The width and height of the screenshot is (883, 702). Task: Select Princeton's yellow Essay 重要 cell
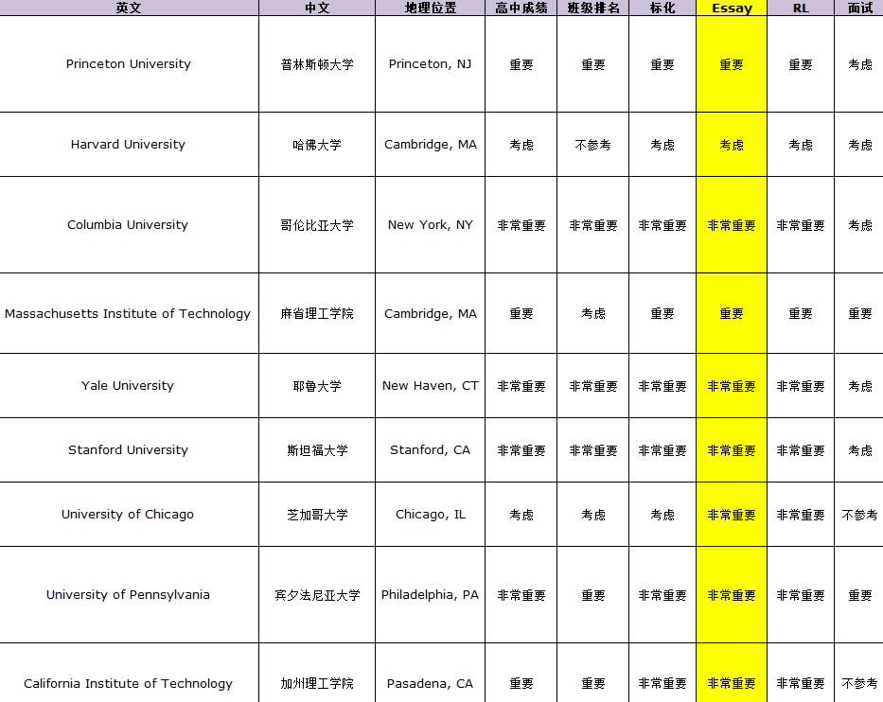click(732, 64)
